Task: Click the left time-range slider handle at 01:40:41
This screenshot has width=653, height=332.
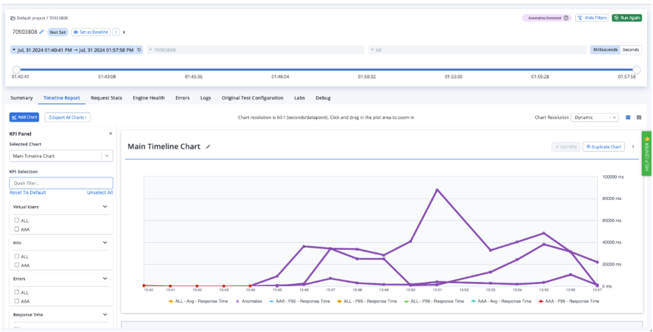Action: click(x=16, y=69)
